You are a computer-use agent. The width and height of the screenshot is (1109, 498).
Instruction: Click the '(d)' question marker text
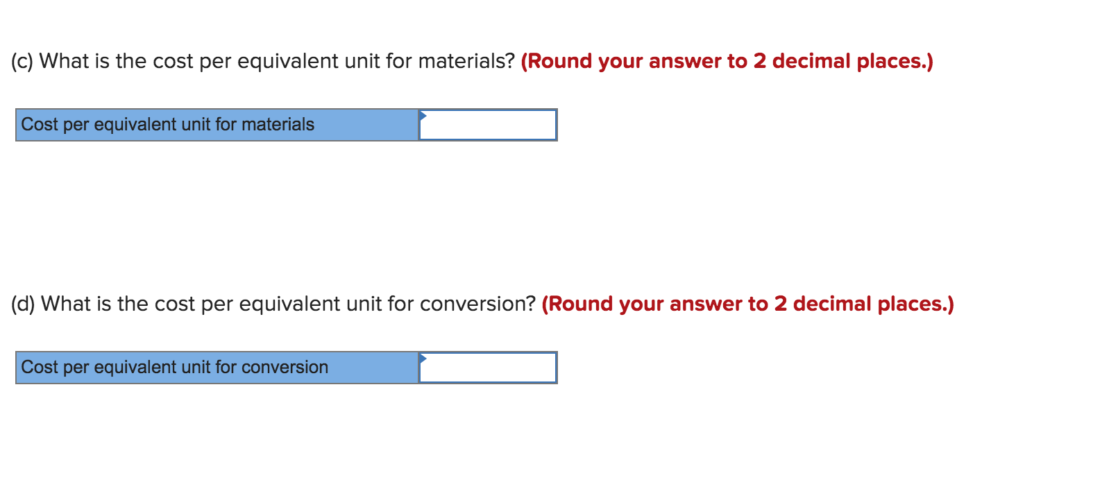click(x=22, y=304)
